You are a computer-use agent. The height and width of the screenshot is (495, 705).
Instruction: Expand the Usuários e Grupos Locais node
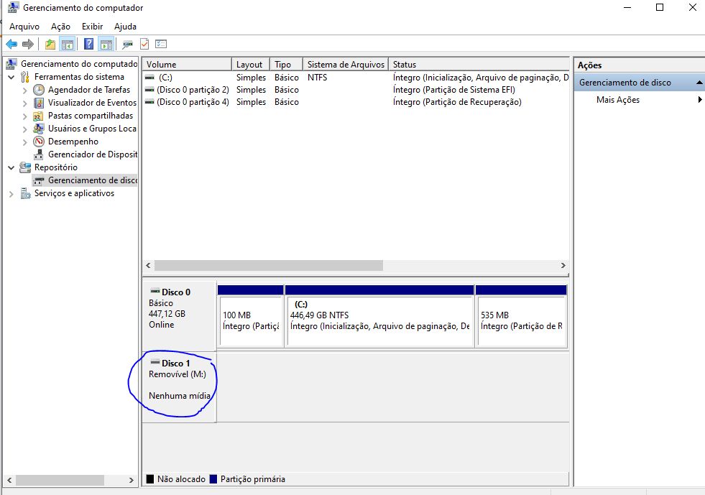(24, 129)
